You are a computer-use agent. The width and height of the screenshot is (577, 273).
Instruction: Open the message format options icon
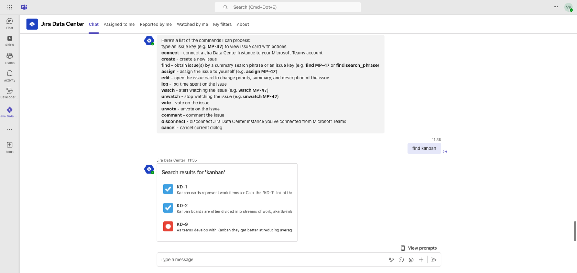391,260
